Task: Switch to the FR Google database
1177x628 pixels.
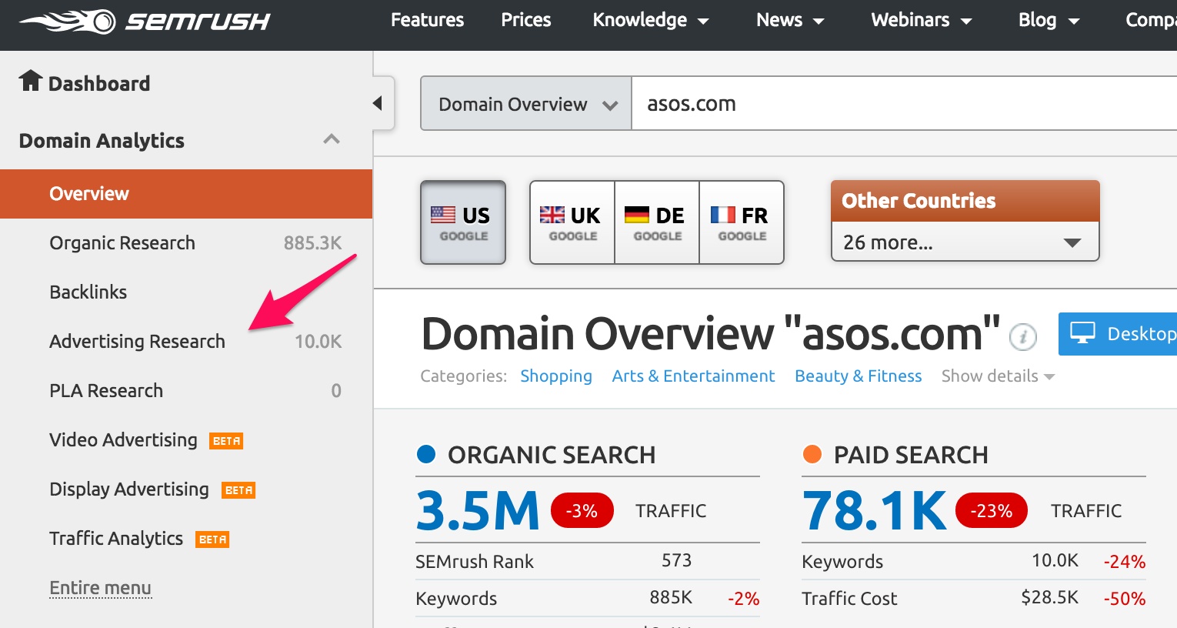Action: pyautogui.click(x=742, y=222)
